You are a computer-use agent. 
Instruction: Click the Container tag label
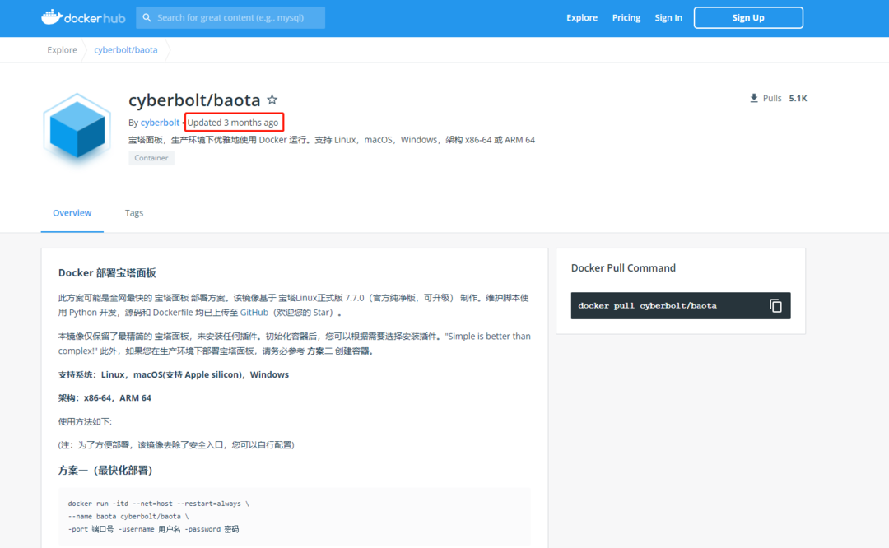151,158
